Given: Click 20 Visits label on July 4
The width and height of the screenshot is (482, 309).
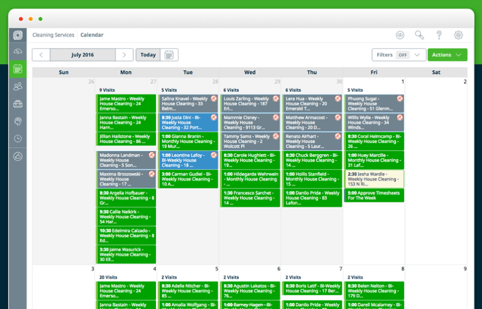Looking at the screenshot, I should [x=108, y=277].
